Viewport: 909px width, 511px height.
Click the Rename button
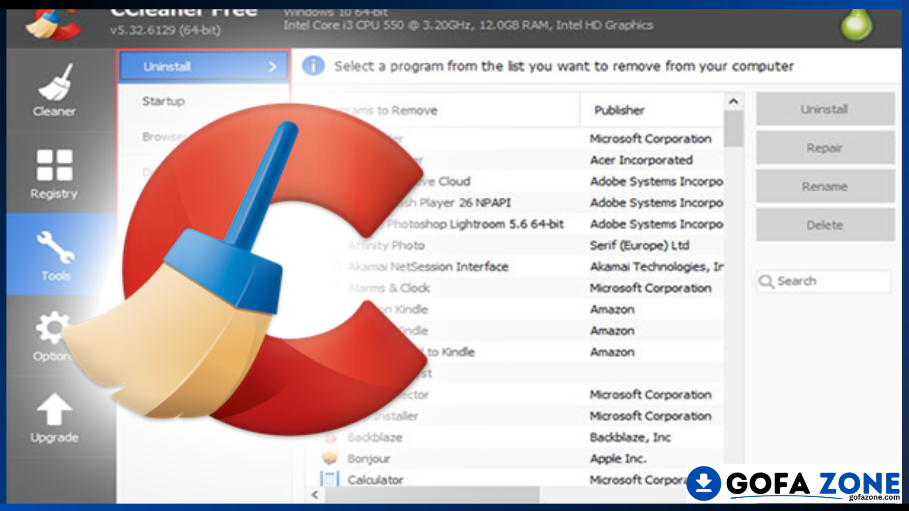(825, 186)
